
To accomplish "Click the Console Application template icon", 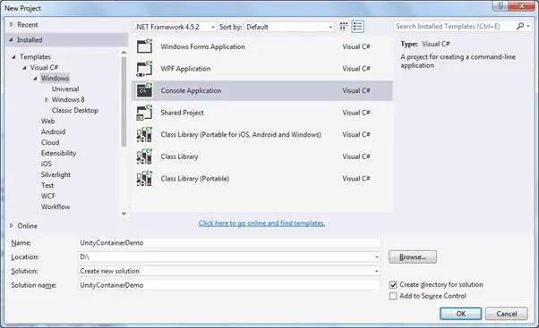I will (x=144, y=90).
